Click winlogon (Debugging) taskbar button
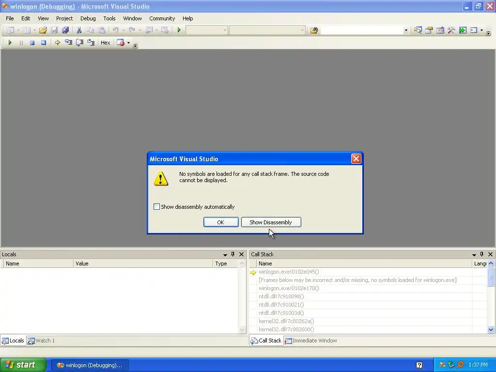 pos(90,365)
